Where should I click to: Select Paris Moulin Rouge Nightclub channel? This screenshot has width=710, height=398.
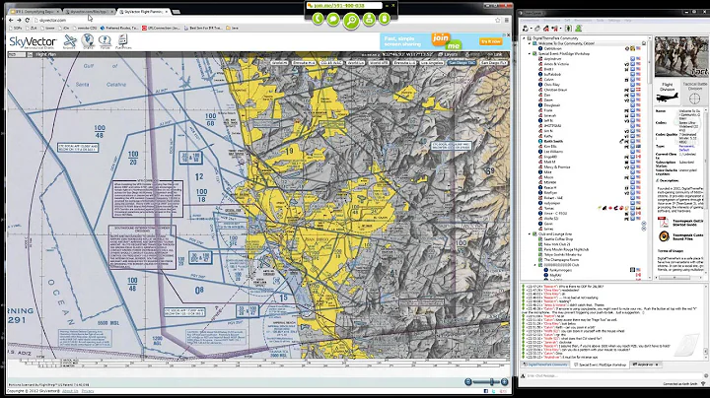(566, 249)
